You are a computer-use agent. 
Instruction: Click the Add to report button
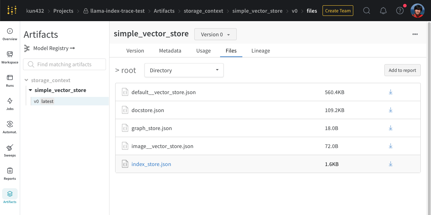(x=402, y=70)
